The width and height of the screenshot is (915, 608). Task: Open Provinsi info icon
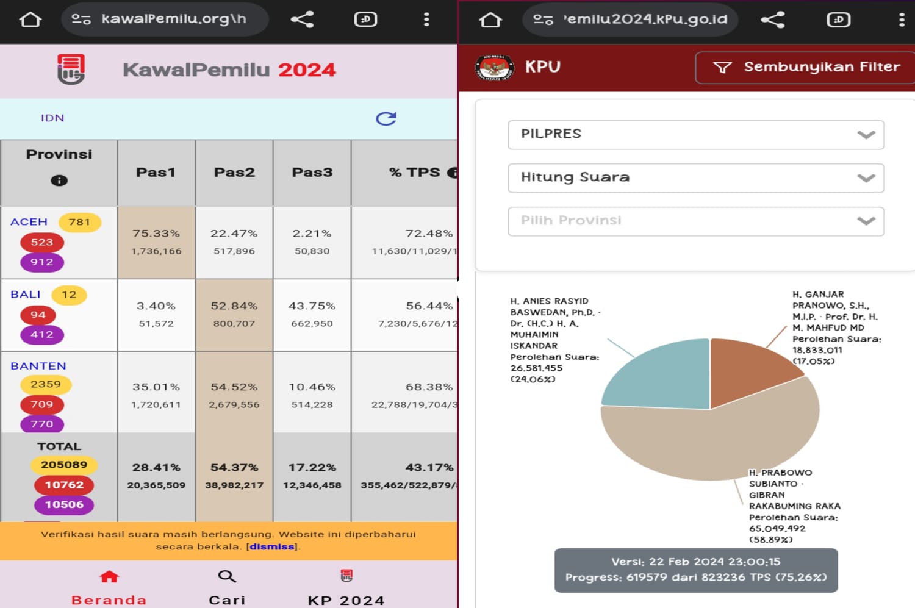tap(59, 181)
